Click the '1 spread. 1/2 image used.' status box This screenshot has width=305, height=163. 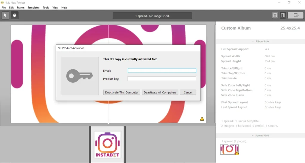tap(152, 16)
